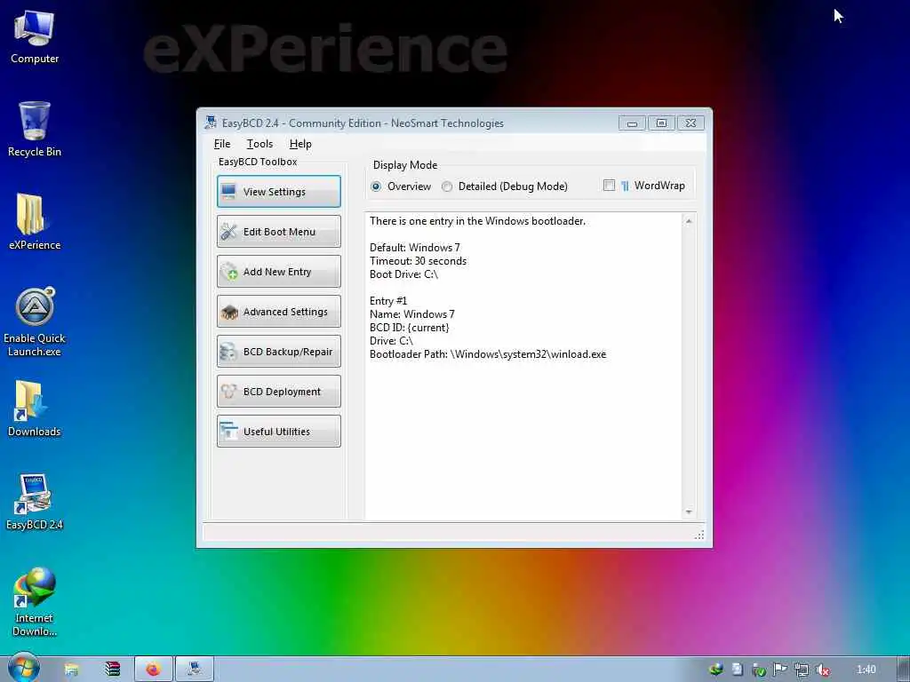Open the WinRAR books icon in the taskbar

click(112, 670)
